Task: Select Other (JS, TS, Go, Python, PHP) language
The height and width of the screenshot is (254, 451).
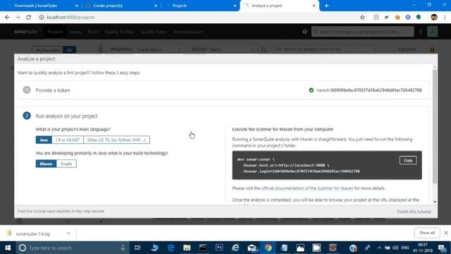Action: click(116, 140)
